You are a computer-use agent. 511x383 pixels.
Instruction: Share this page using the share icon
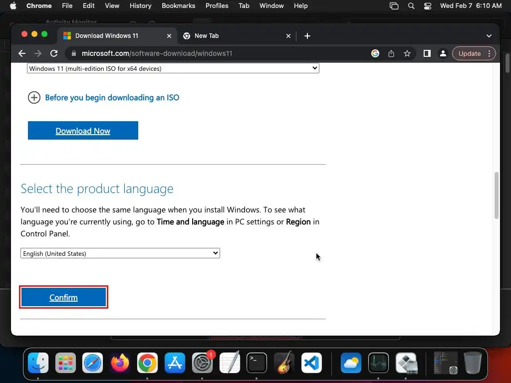pyautogui.click(x=391, y=53)
